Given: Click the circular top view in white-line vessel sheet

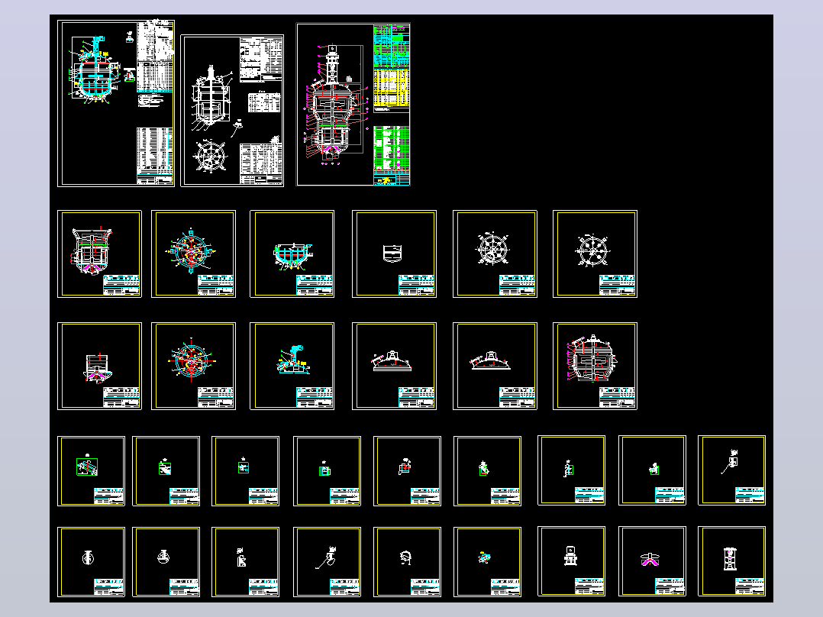Looking at the screenshot, I should click(211, 156).
